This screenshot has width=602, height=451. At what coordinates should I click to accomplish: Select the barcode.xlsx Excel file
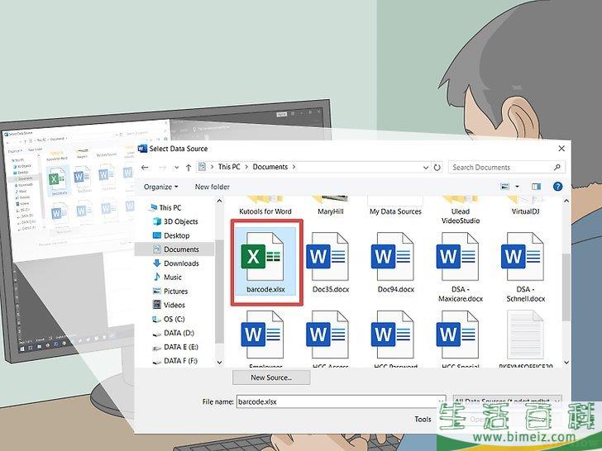[x=265, y=263]
